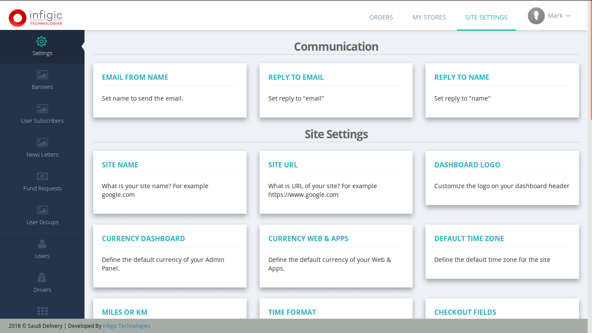Open the Email From Name setting
The image size is (592, 333).
tap(135, 78)
